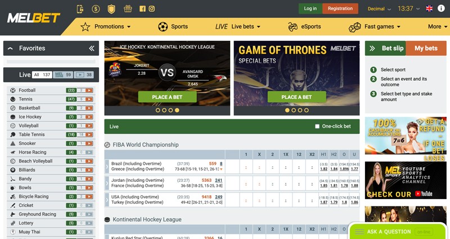Switch to the My bets tab

(426, 48)
